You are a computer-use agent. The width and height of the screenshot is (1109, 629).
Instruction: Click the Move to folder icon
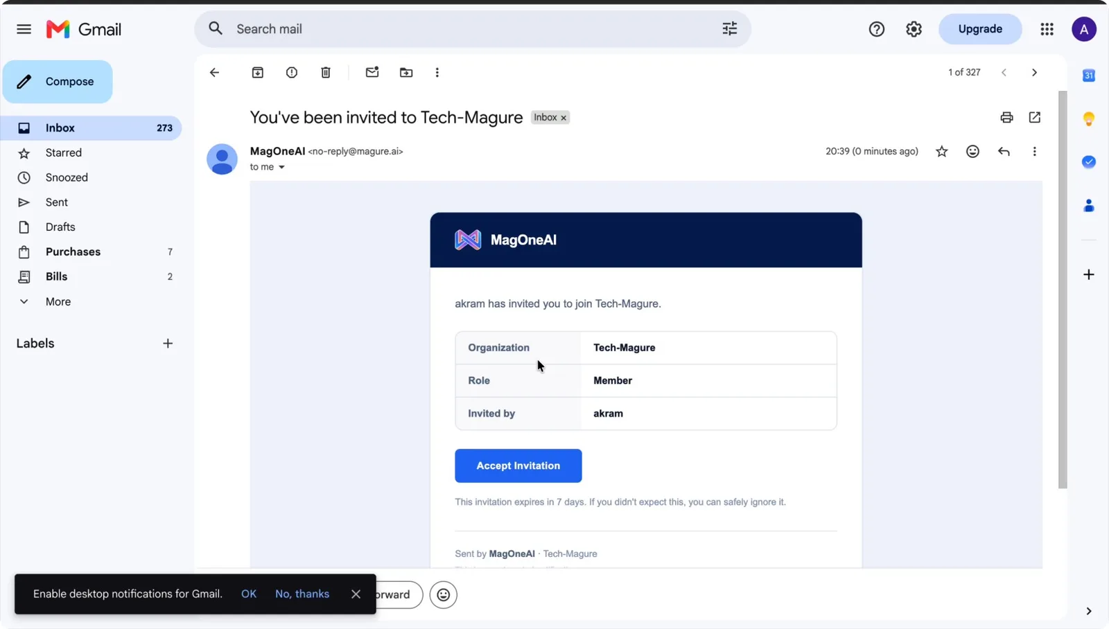pos(406,72)
